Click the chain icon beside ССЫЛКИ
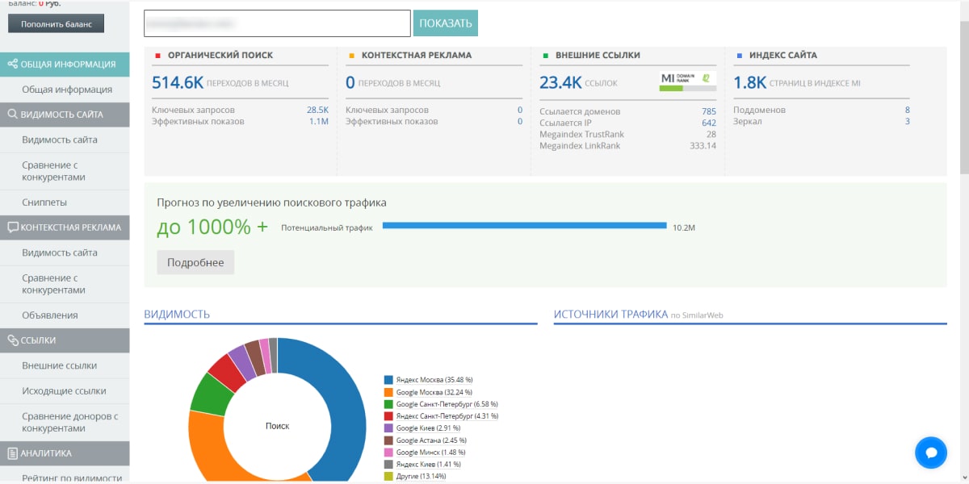The width and height of the screenshot is (969, 484). 12,340
